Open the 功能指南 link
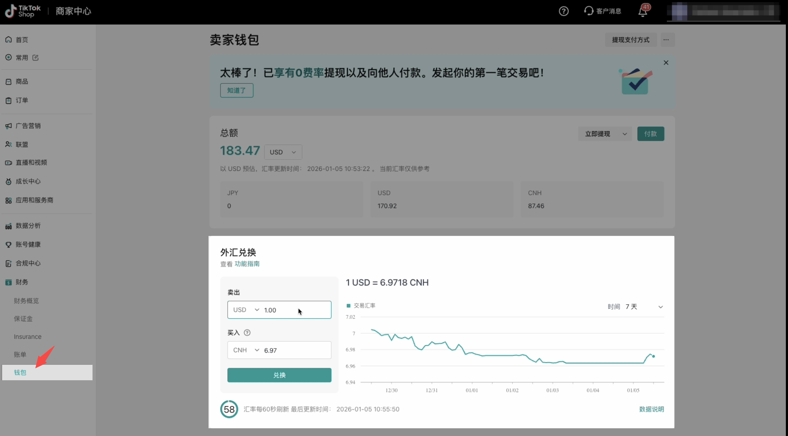Image resolution: width=788 pixels, height=436 pixels. (247, 264)
